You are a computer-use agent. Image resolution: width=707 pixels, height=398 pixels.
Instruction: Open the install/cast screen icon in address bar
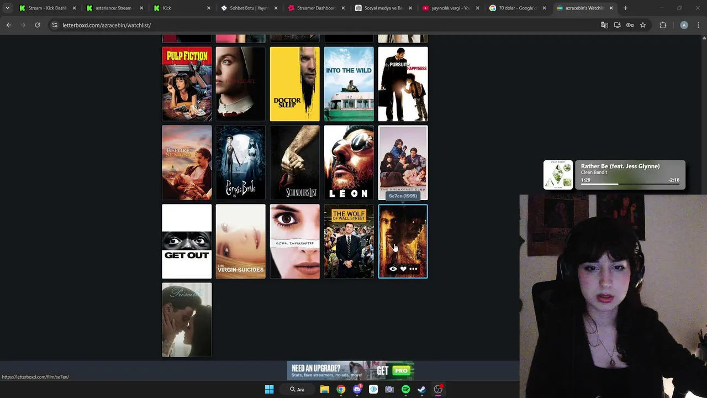click(x=617, y=25)
